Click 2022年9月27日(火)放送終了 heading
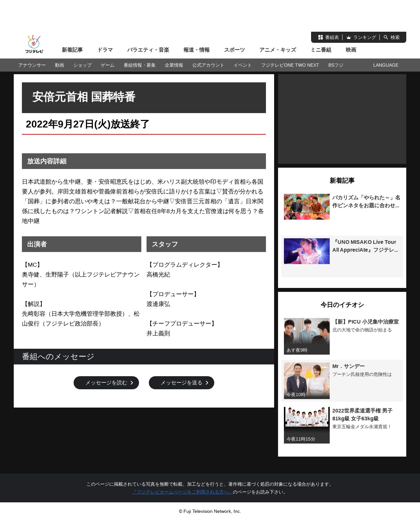Viewport: 420px width, 520px height. click(x=87, y=124)
